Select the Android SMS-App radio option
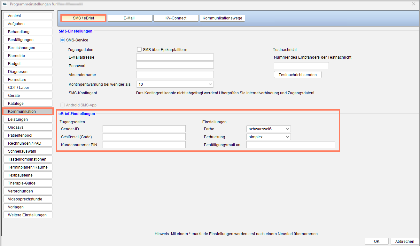The height and width of the screenshot is (246, 420). pos(62,105)
